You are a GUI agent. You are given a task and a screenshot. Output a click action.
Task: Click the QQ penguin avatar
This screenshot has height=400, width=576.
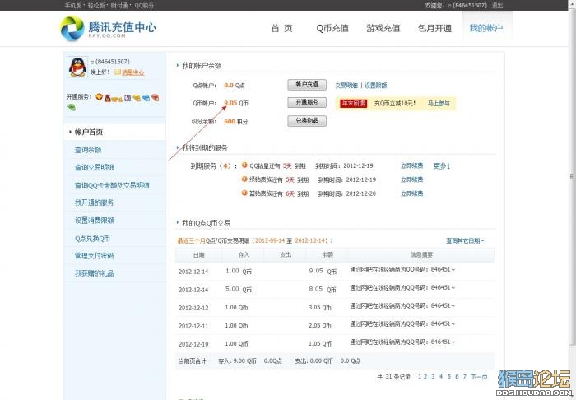[77, 67]
